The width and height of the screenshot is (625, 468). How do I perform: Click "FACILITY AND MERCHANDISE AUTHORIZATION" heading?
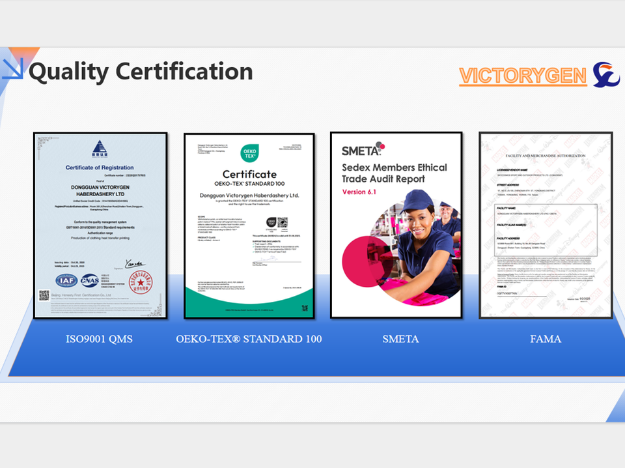(546, 156)
